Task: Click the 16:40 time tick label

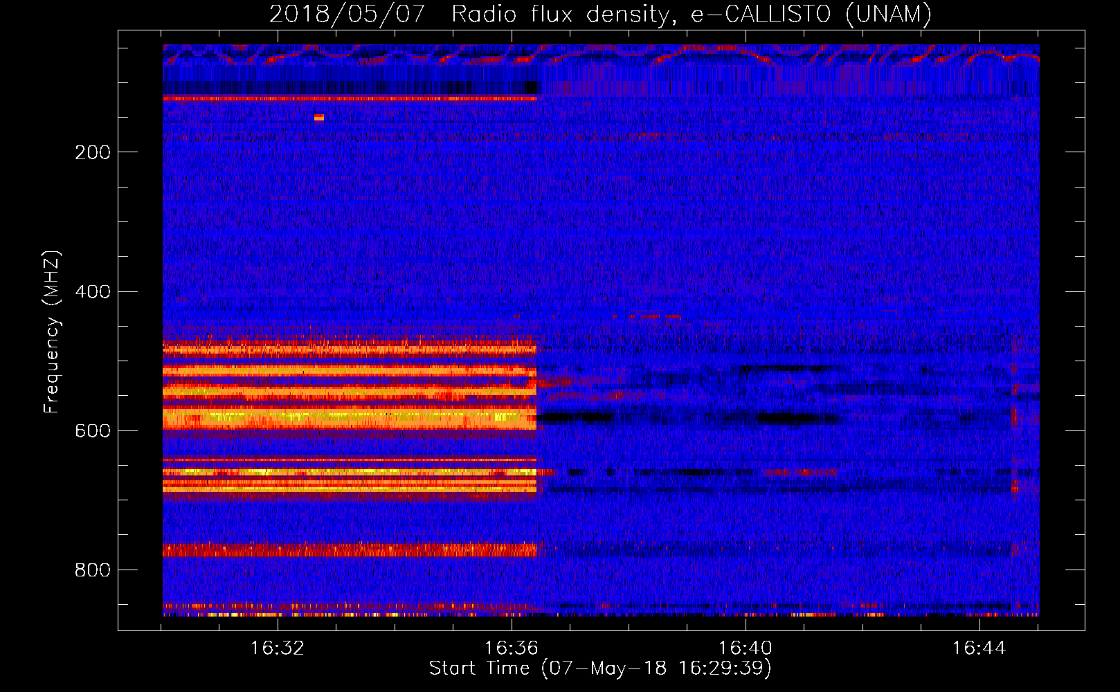Action: 746,648
